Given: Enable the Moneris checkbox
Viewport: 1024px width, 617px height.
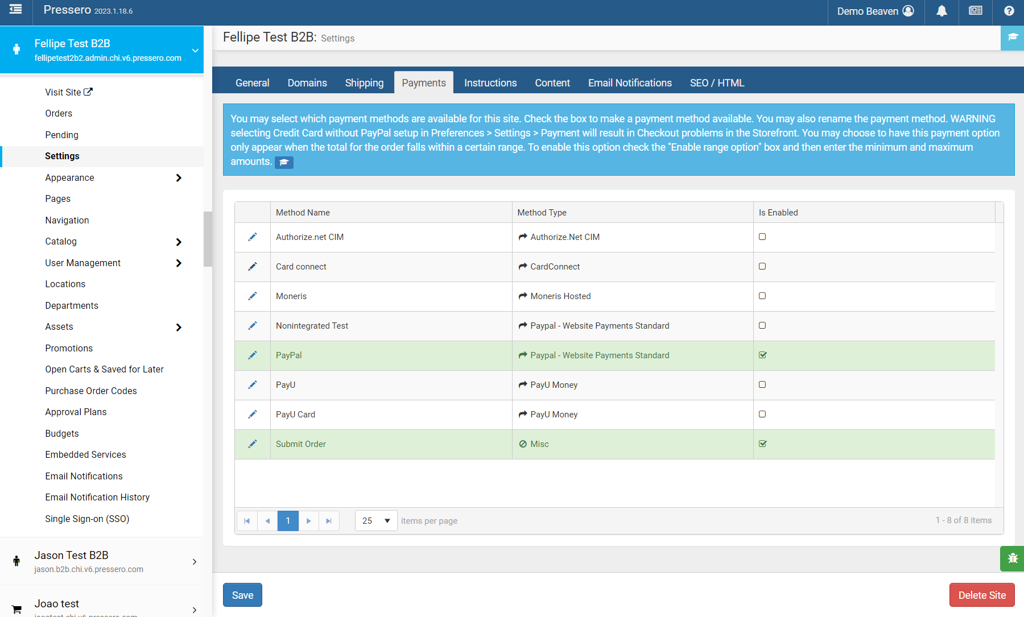Looking at the screenshot, I should pyautogui.click(x=762, y=296).
